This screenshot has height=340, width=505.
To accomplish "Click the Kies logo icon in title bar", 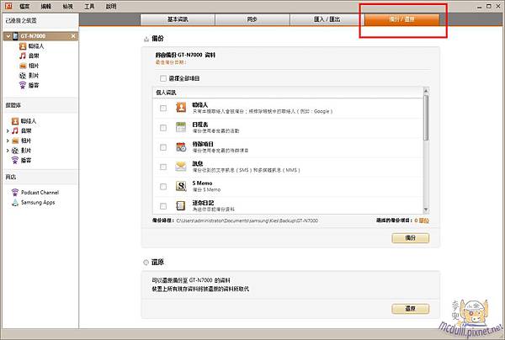I will tap(8, 6).
